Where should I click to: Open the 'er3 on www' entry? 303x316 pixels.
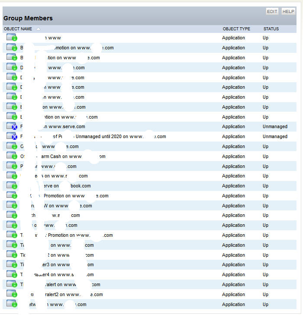57,264
